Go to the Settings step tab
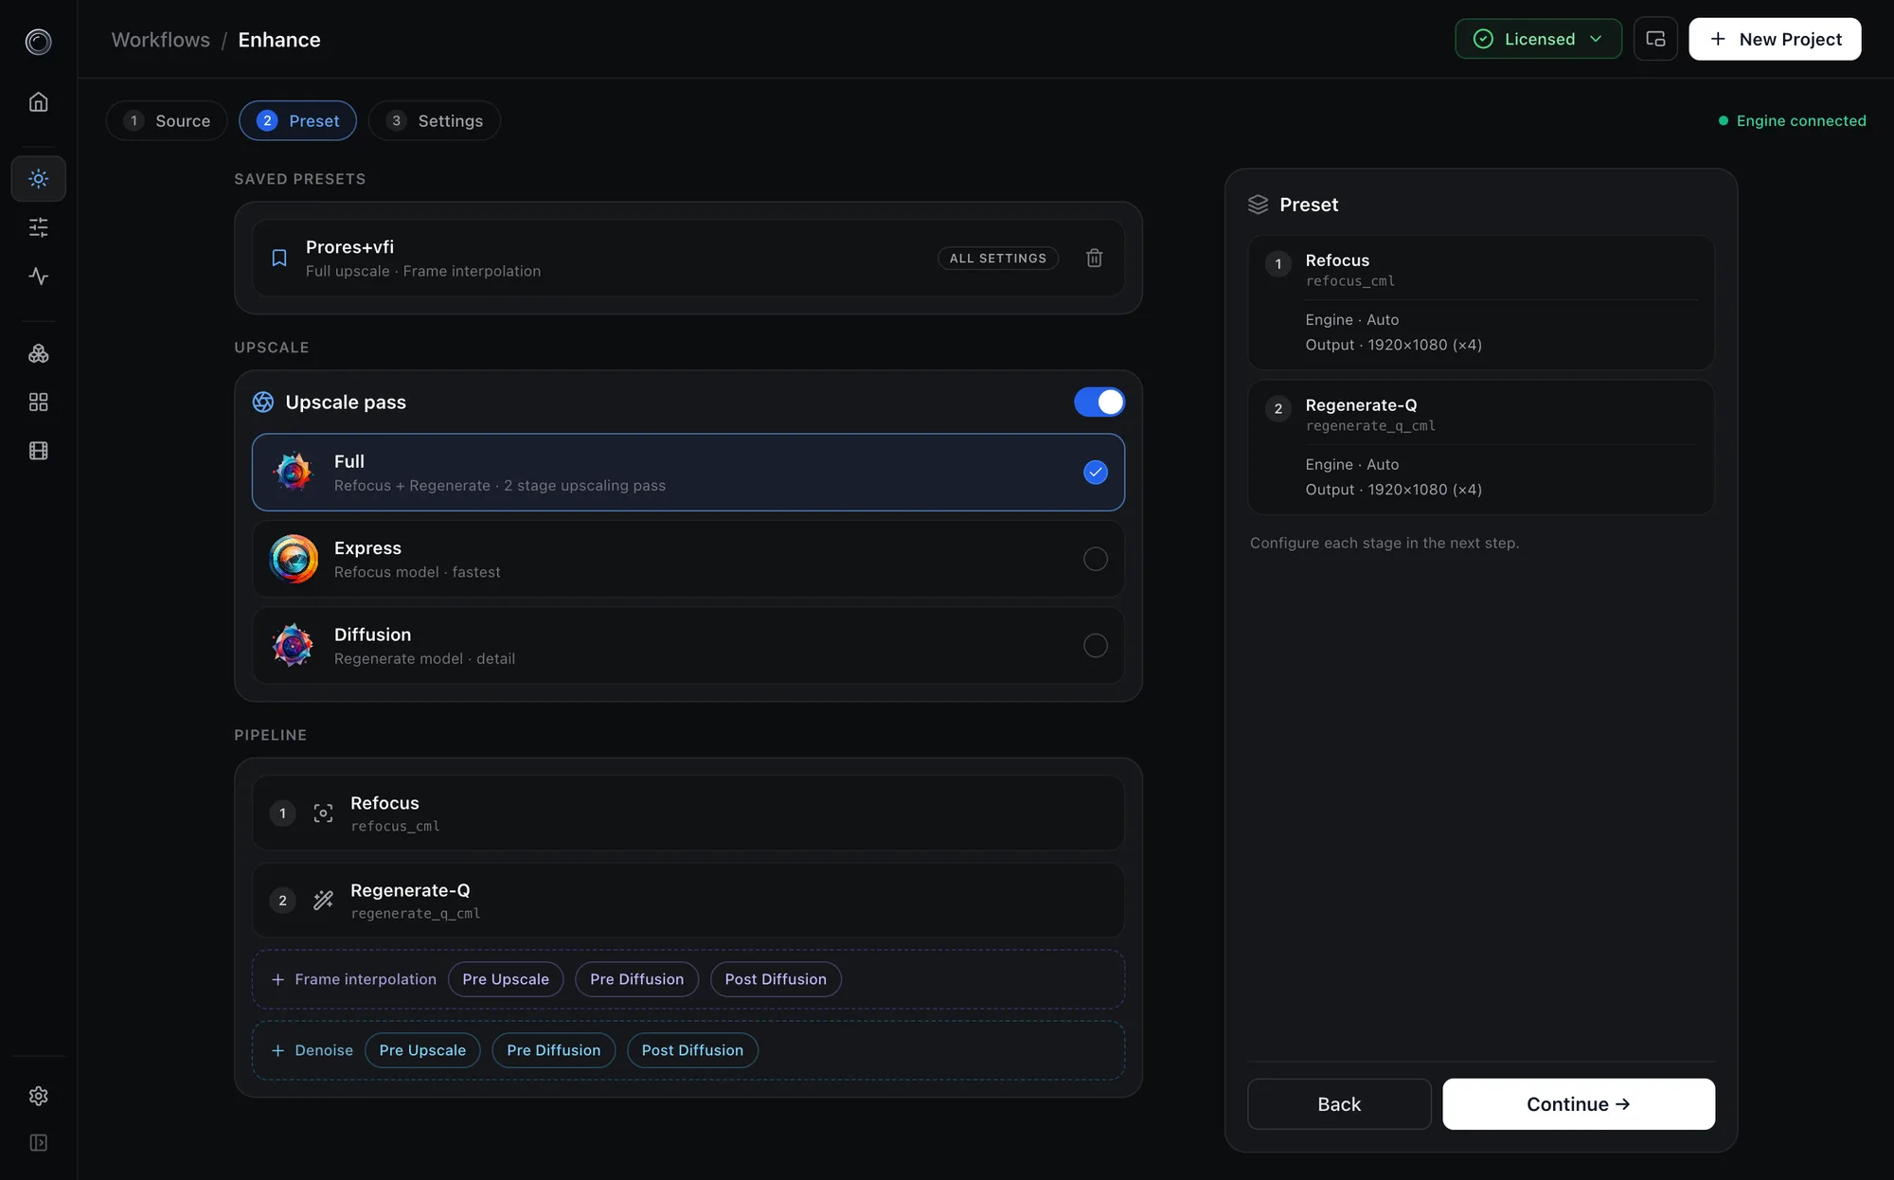This screenshot has width=1894, height=1180. pos(435,120)
